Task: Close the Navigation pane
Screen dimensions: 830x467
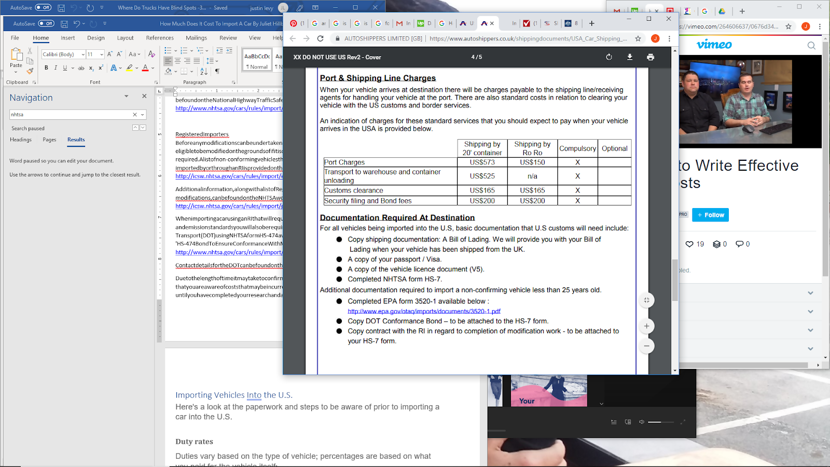Action: [144, 96]
